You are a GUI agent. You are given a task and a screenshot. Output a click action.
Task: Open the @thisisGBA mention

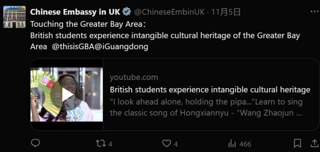point(72,47)
